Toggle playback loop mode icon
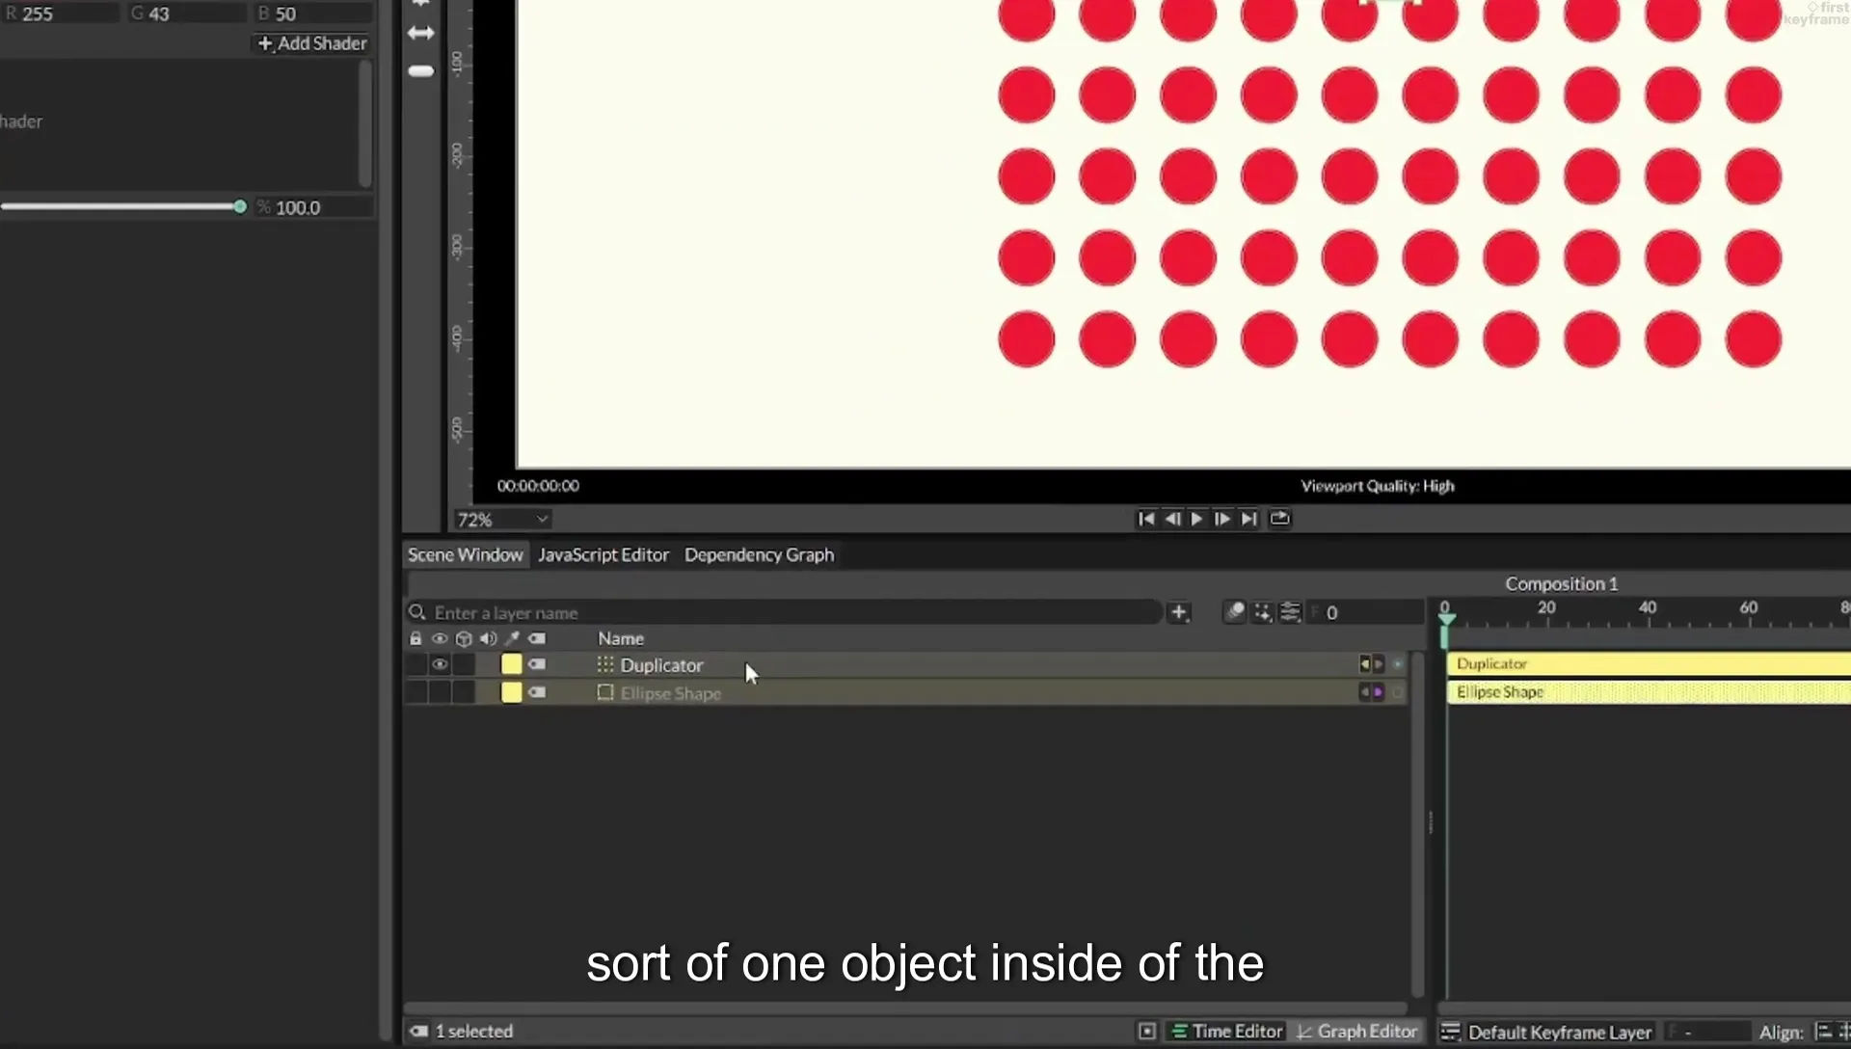 coord(1279,519)
